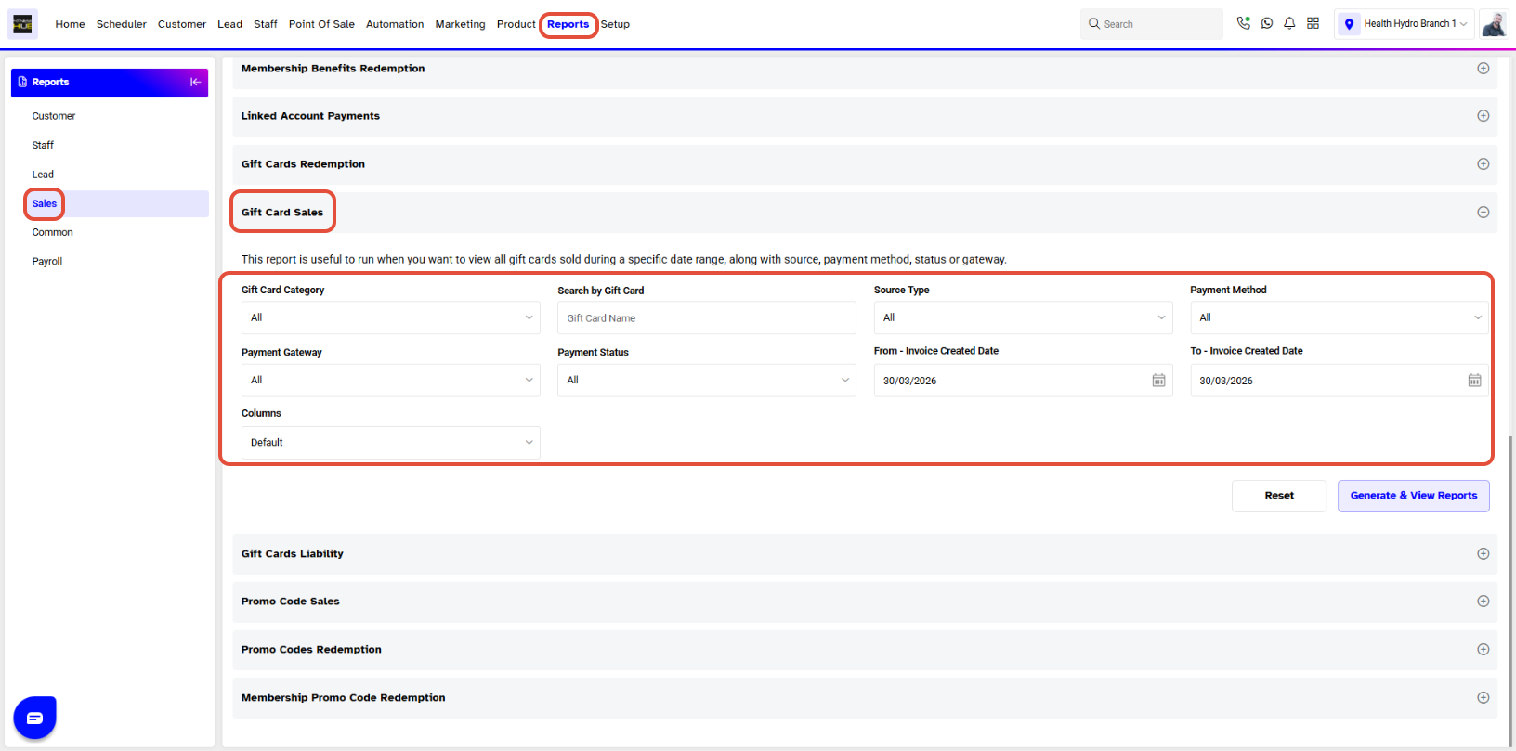Open the apps grid icon in the header
This screenshot has width=1516, height=751.
pos(1313,23)
